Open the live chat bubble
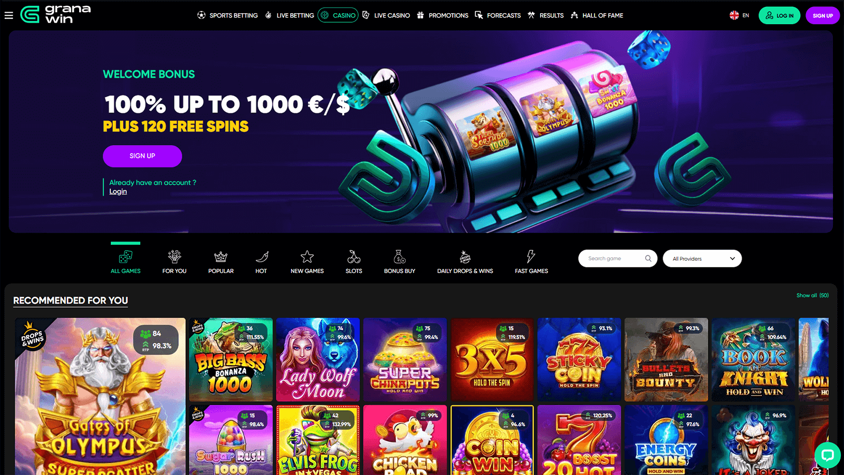This screenshot has height=475, width=844. click(827, 454)
